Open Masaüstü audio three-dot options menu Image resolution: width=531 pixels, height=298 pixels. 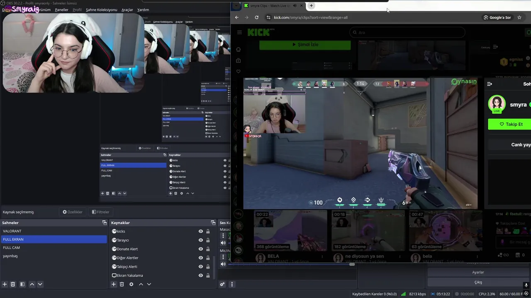click(223, 236)
